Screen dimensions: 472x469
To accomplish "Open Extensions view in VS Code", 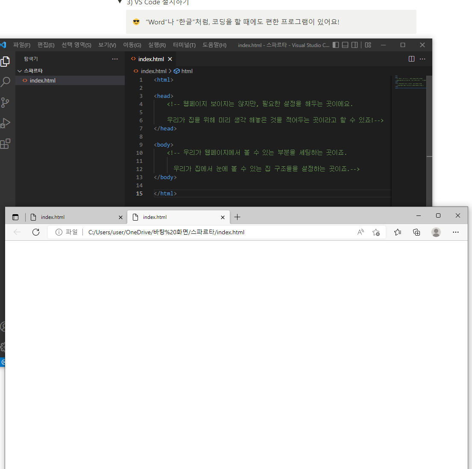I will 5,144.
